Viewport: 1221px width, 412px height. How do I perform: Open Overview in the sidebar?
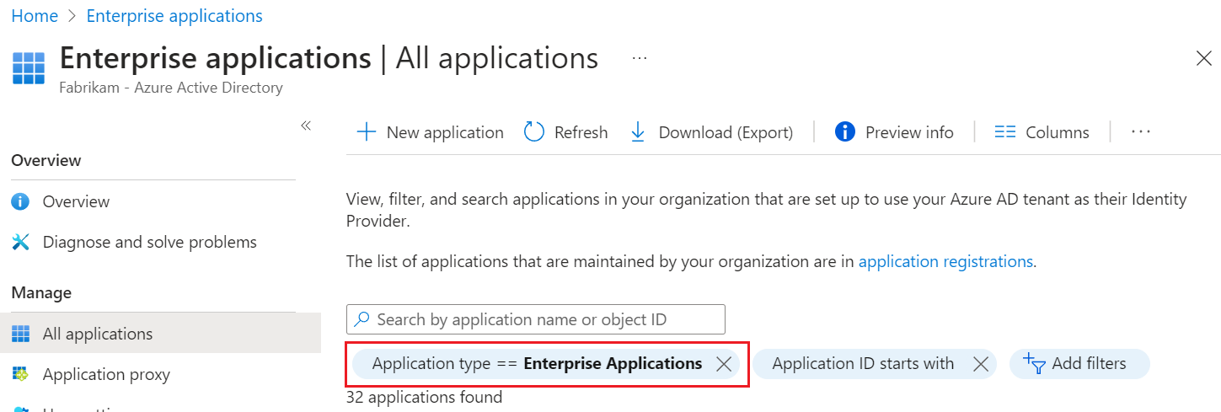pos(76,201)
